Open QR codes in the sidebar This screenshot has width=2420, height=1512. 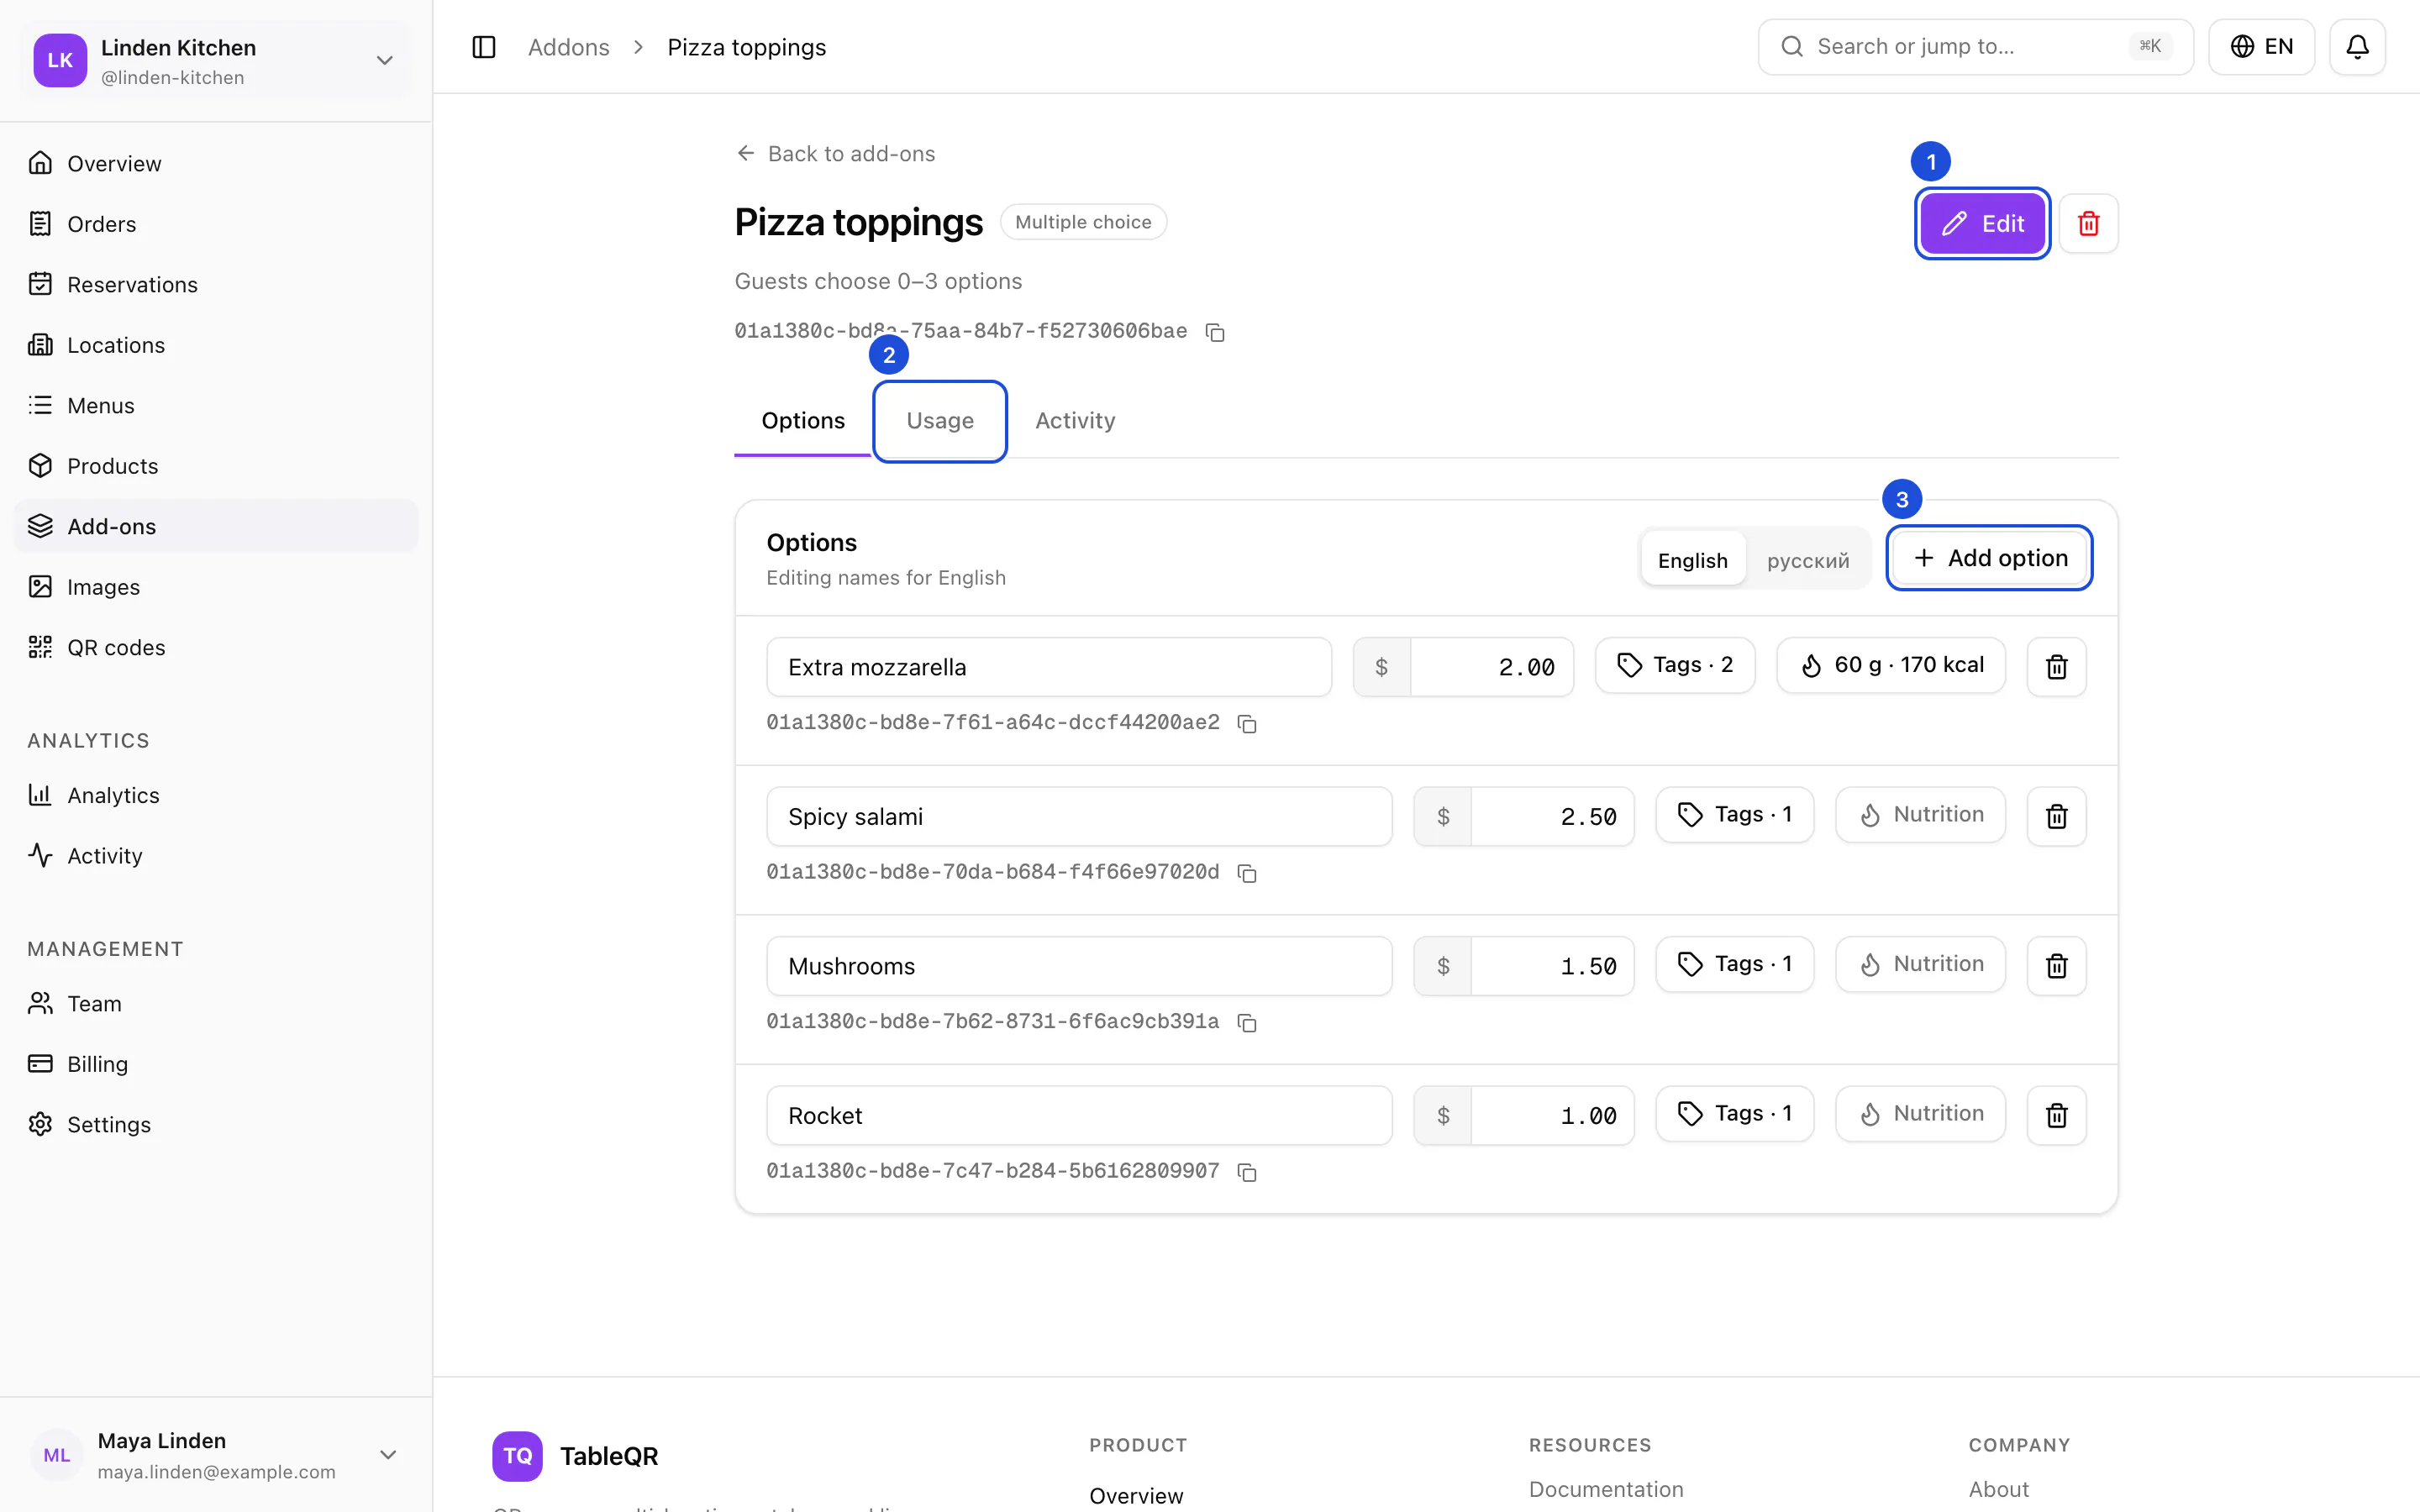point(216,647)
